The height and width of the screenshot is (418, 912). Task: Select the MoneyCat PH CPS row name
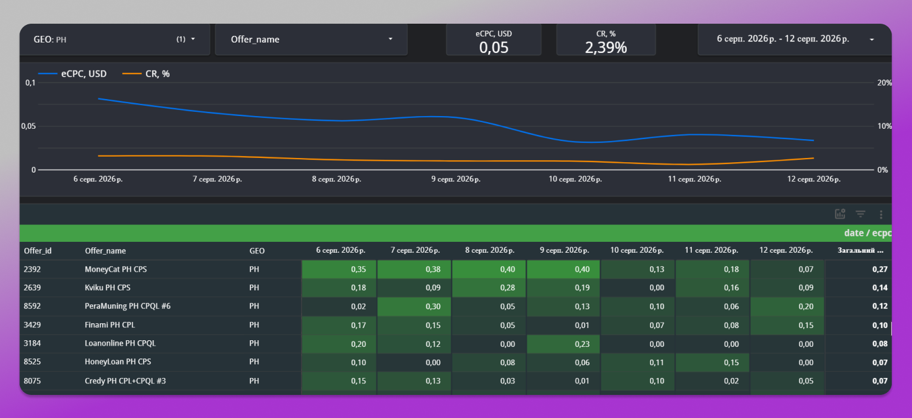click(x=117, y=269)
